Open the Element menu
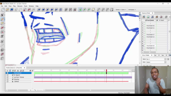 click(x=20, y=6)
